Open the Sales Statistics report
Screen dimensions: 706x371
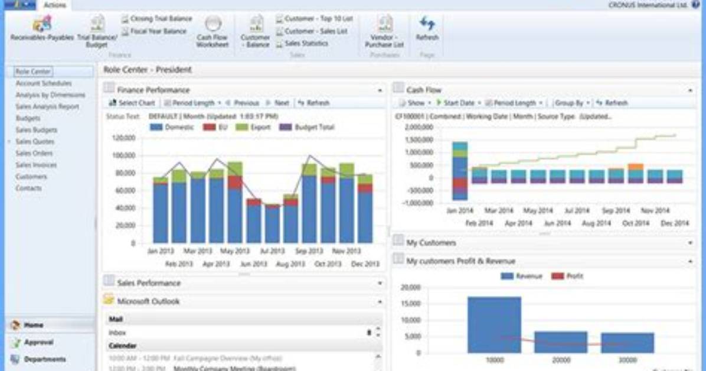coord(302,44)
